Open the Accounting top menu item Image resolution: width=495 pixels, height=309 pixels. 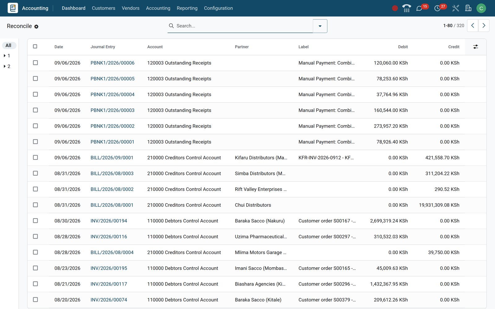click(x=158, y=8)
